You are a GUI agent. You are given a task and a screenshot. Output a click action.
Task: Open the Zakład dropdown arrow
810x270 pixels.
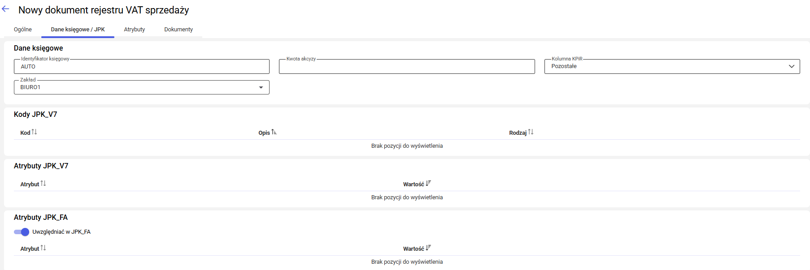coord(261,87)
